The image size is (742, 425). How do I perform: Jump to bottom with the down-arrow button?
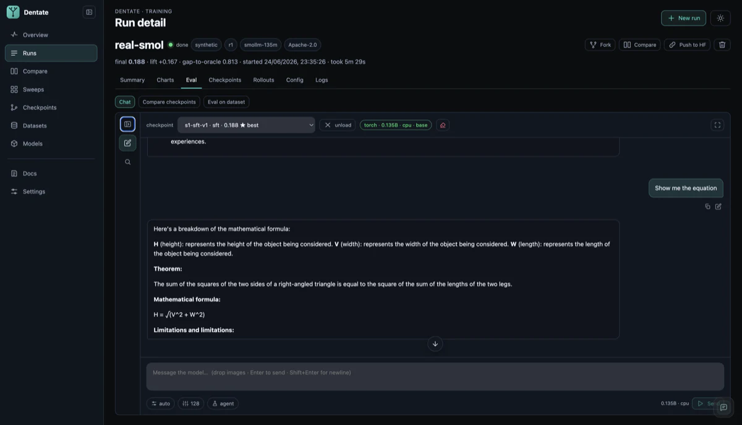[435, 344]
